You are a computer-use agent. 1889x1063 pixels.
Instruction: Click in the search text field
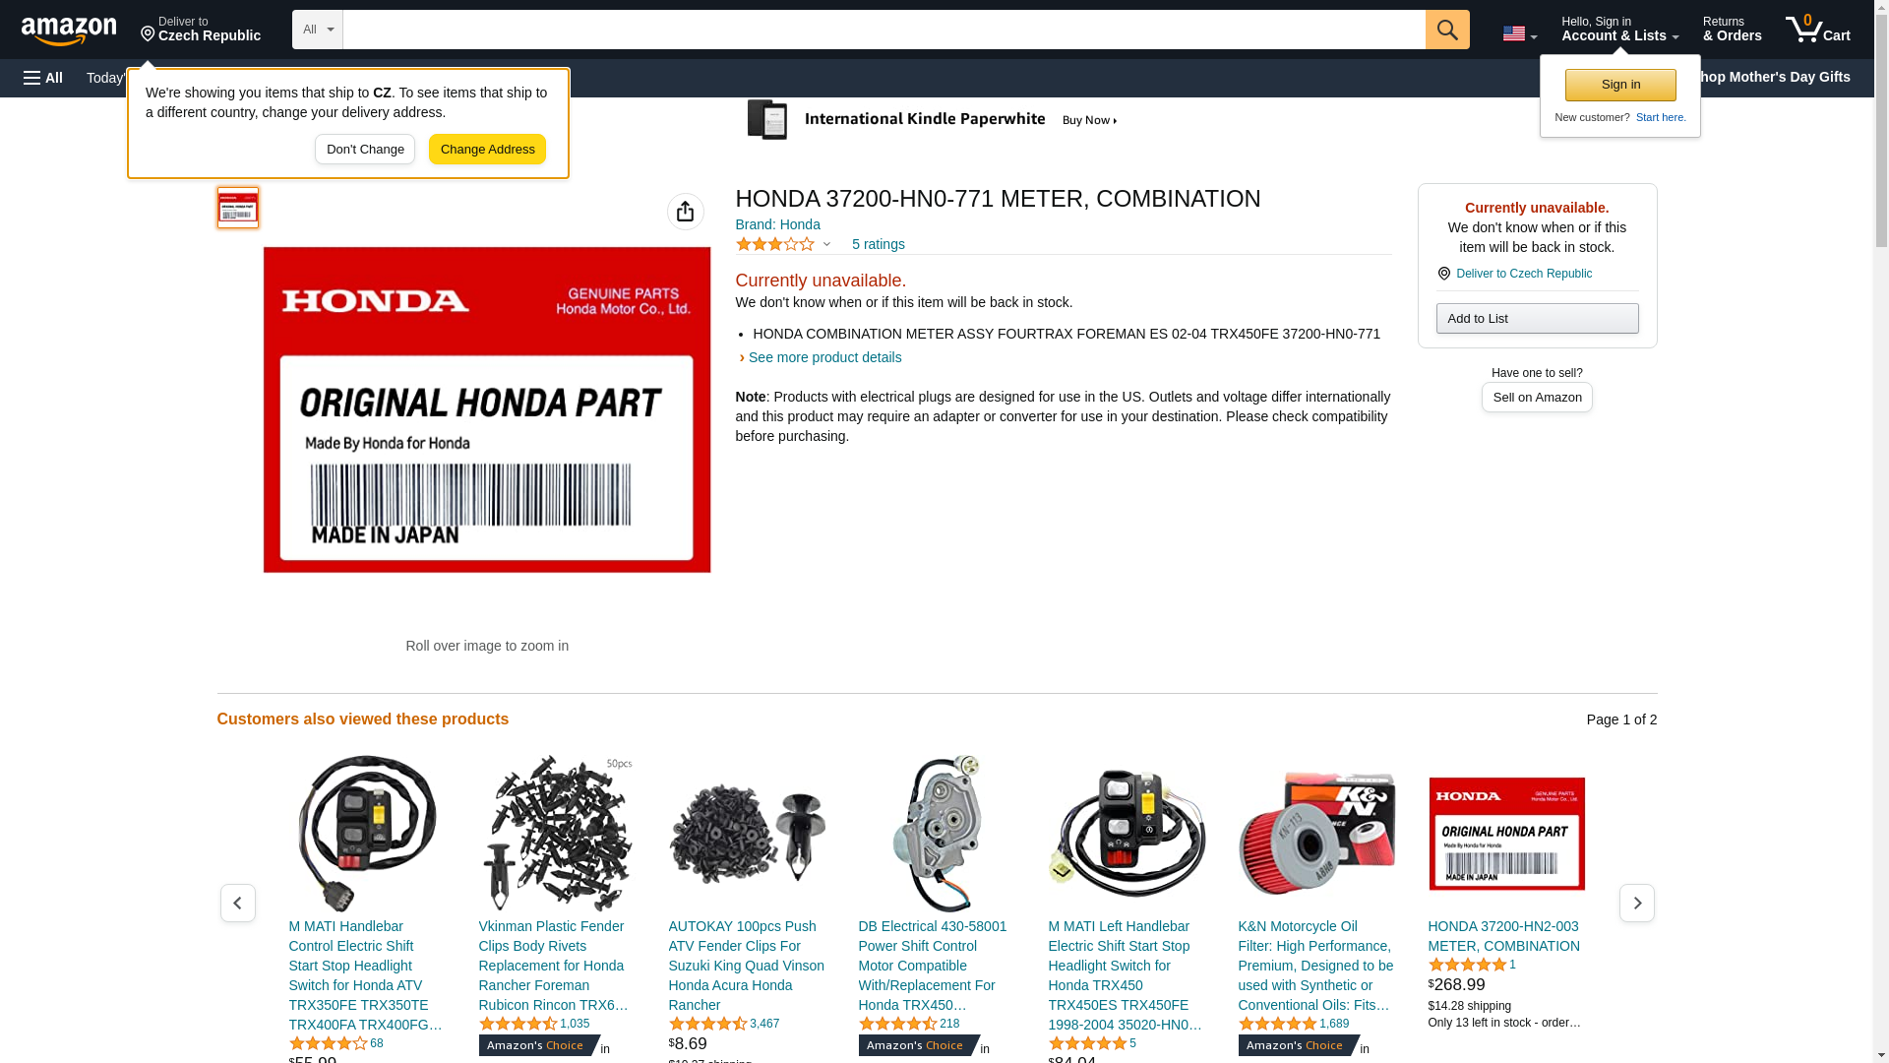coord(884,30)
